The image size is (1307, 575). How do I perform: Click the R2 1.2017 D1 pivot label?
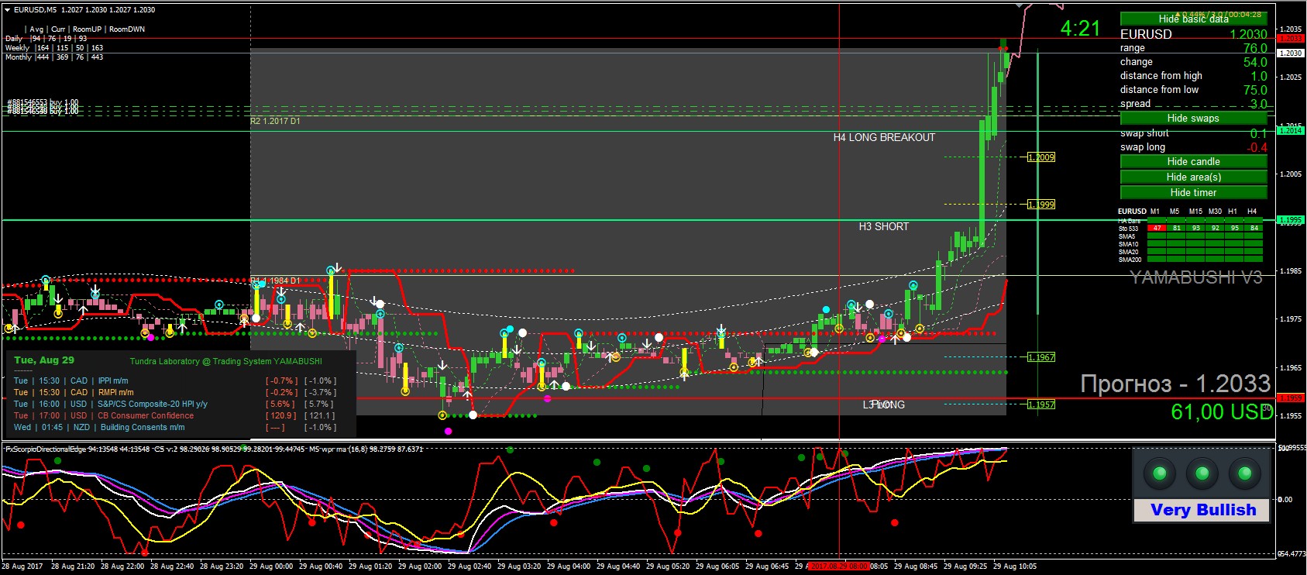point(275,121)
